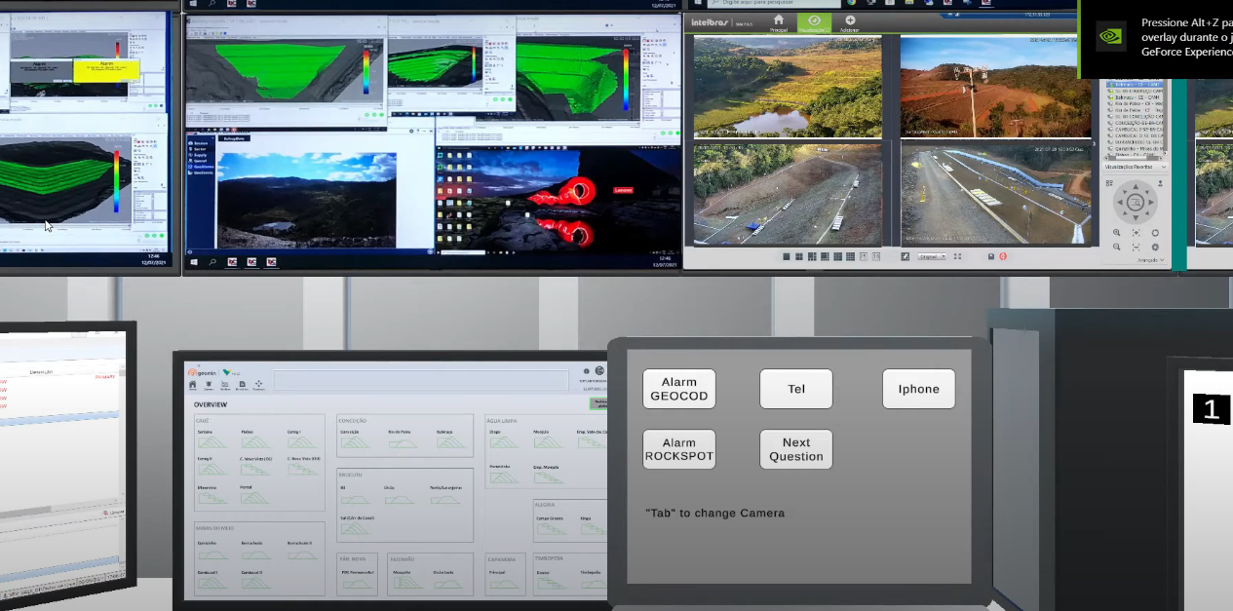The height and width of the screenshot is (611, 1233).
Task: Click the Alarm GEOCOD button
Action: click(679, 389)
